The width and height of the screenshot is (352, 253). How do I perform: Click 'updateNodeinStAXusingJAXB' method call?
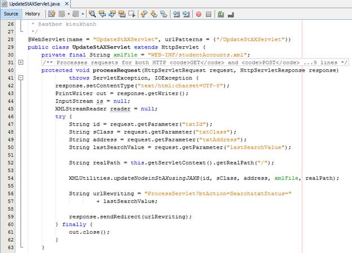coord(156,178)
